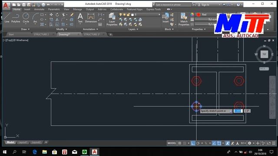Insert a Table from Annotation panel

tap(100, 25)
